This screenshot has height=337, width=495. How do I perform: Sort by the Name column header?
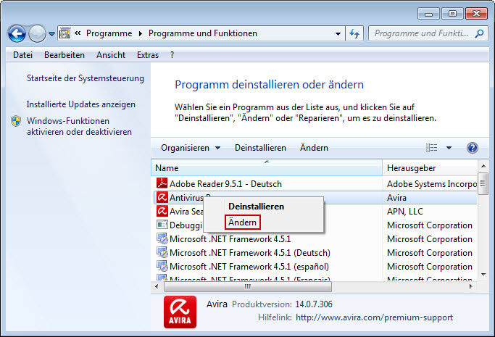(x=267, y=168)
